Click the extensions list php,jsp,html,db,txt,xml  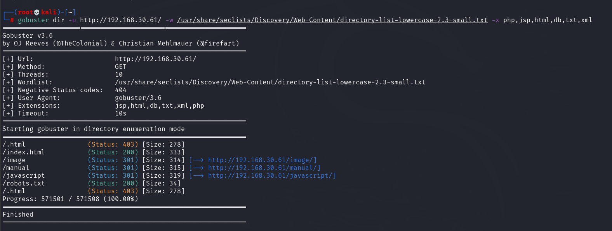pos(548,20)
